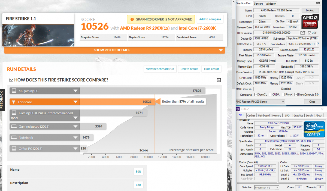The height and width of the screenshot is (191, 327).
Task: Expand the Notebook dropdown arrow
Action: tap(75, 137)
